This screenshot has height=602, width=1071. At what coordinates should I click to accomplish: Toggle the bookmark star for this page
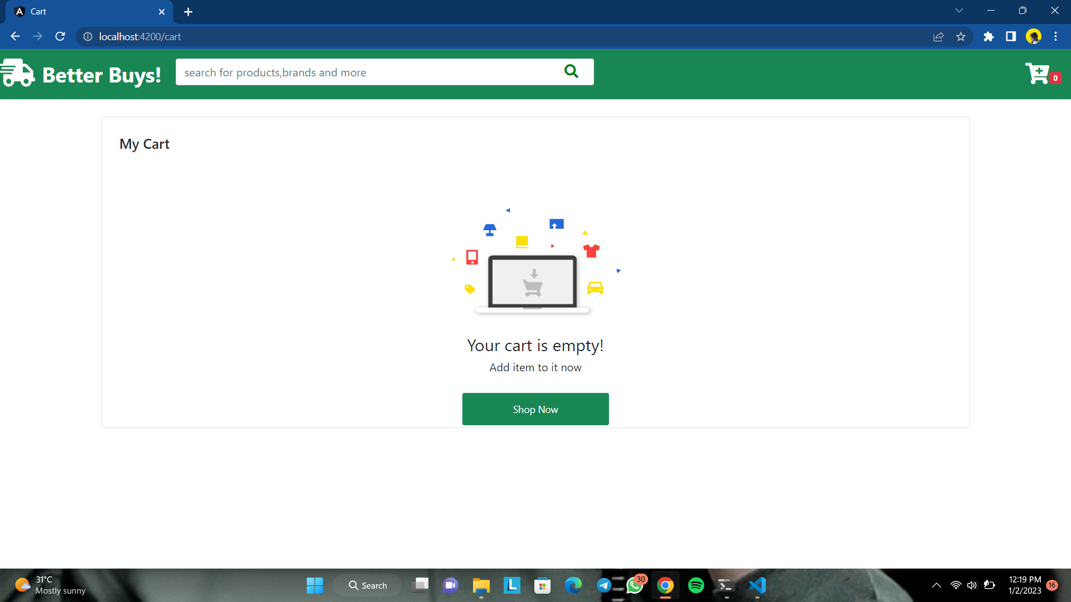[961, 36]
